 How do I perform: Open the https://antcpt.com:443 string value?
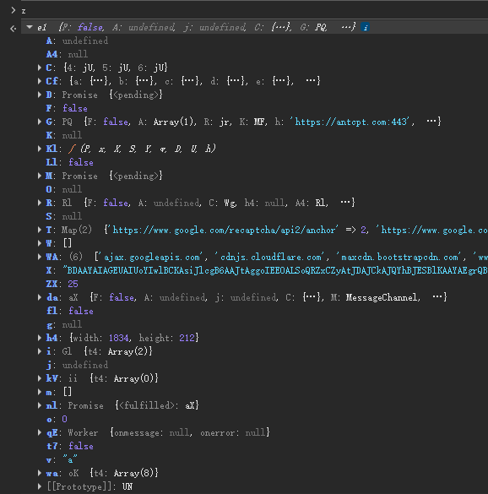tap(351, 122)
